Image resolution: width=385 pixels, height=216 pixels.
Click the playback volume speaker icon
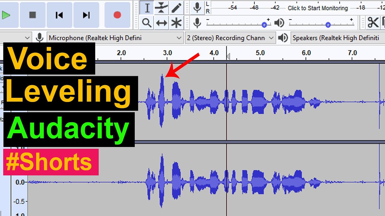pyautogui.click(x=279, y=23)
